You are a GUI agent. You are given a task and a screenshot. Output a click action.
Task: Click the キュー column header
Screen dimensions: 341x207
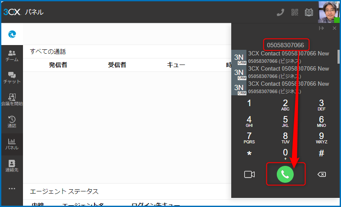(176, 65)
